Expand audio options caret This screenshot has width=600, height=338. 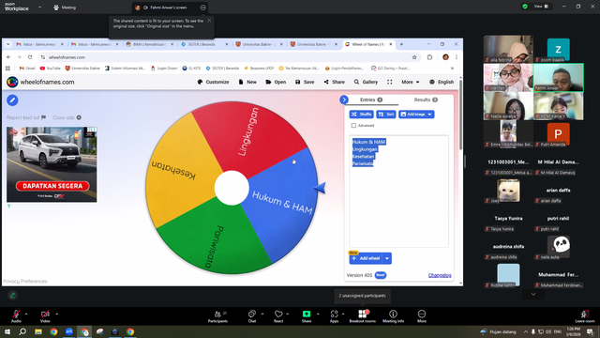(26, 314)
